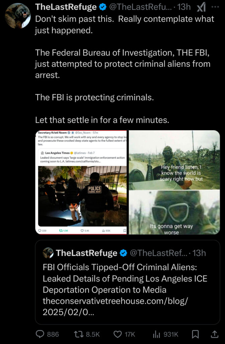Image resolution: width=225 pixels, height=344 pixels.
Task: Like the post with 17K likes
Action: [x=124, y=334]
